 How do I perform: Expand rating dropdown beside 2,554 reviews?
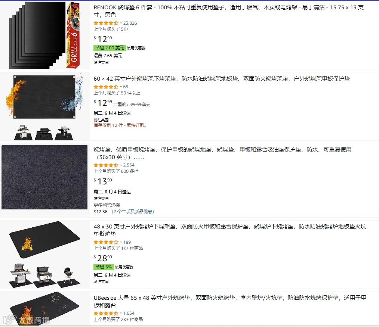(x=121, y=165)
